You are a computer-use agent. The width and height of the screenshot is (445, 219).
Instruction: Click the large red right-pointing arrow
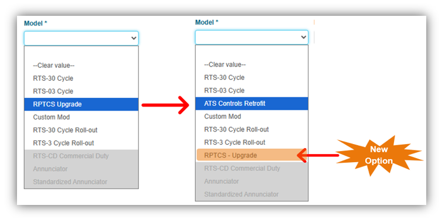pos(165,105)
